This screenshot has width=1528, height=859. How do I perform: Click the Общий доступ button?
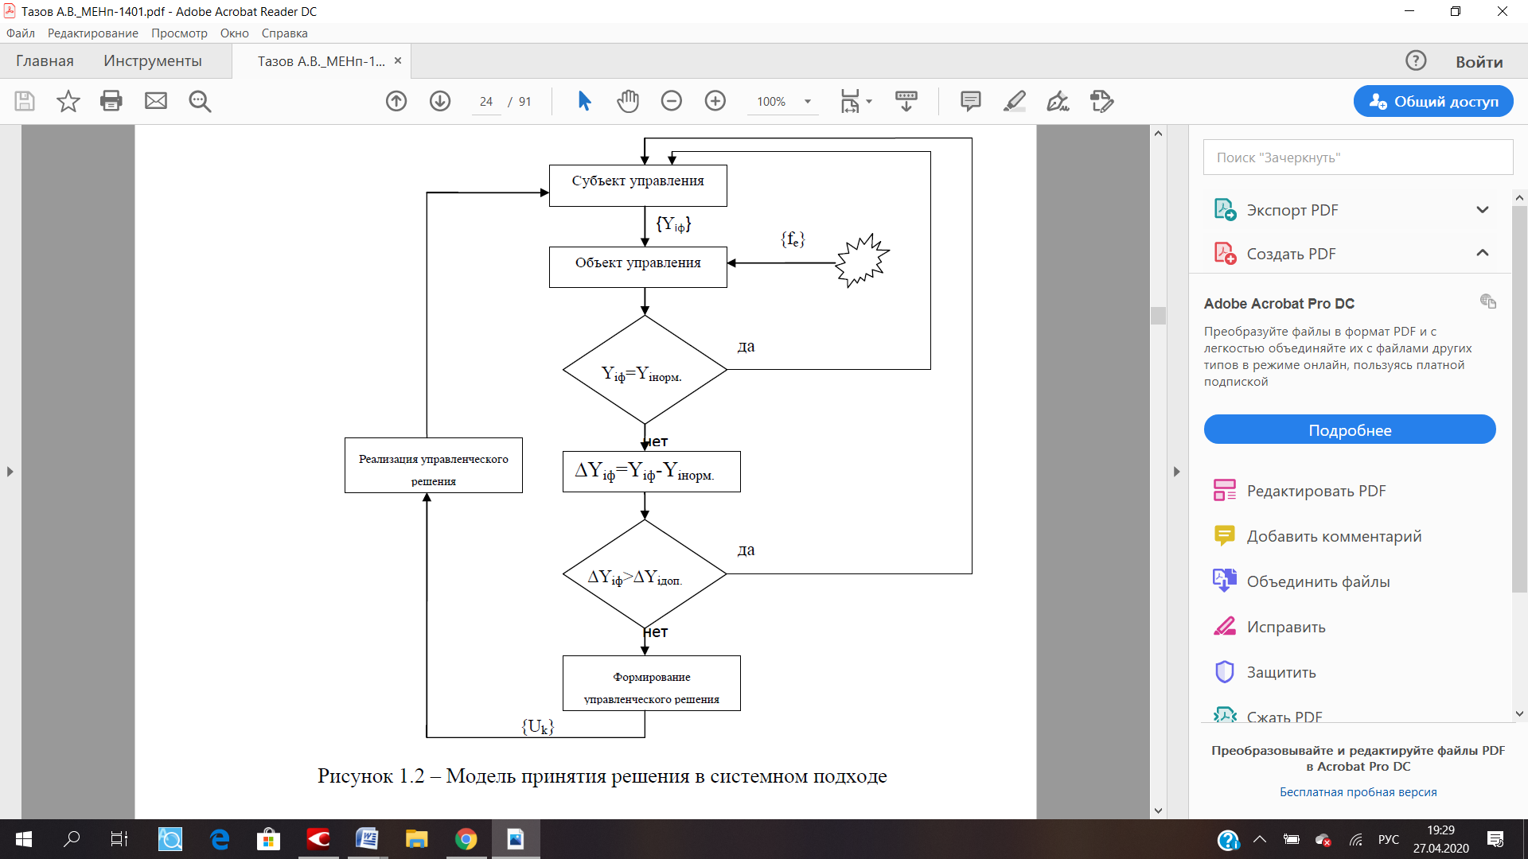tap(1433, 101)
